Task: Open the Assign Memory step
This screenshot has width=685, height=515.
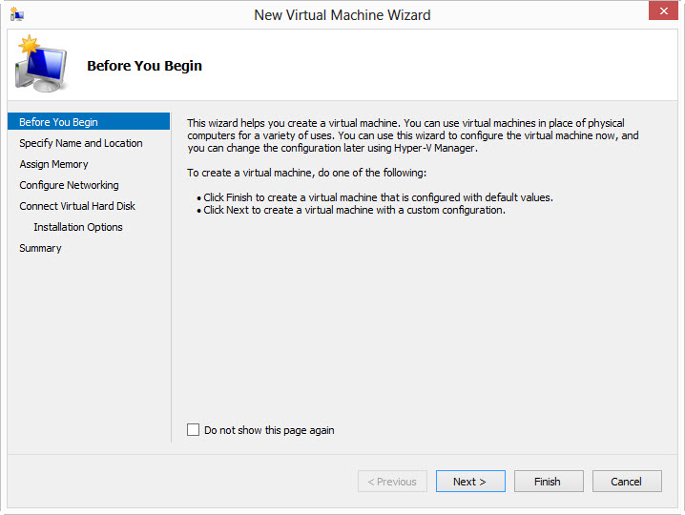Action: point(53,164)
